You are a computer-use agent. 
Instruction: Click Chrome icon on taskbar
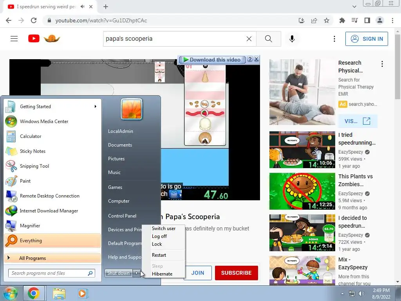click(34, 293)
